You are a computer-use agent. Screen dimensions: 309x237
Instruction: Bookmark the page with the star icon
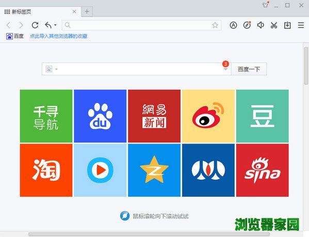pos(215,25)
